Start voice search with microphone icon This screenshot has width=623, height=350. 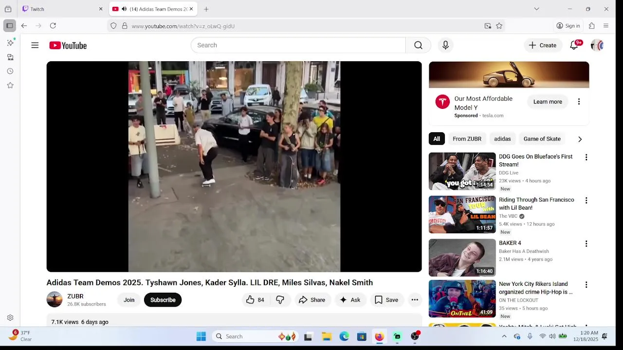445,45
